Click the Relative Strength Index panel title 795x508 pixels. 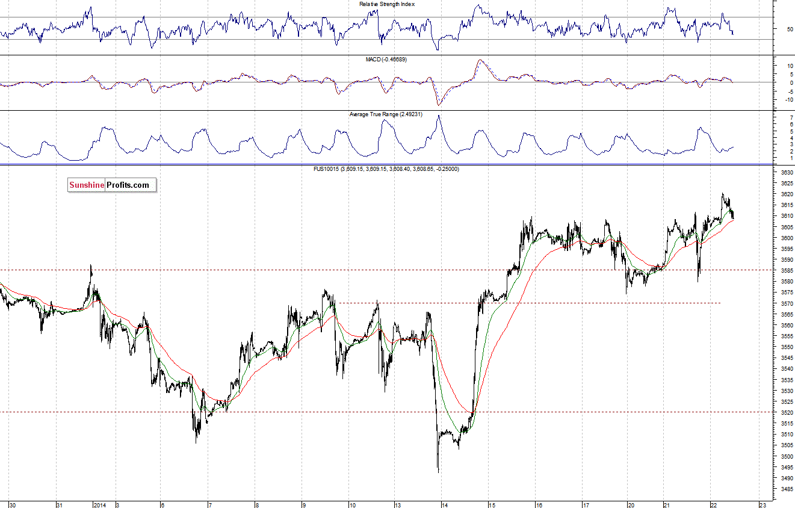(x=387, y=4)
